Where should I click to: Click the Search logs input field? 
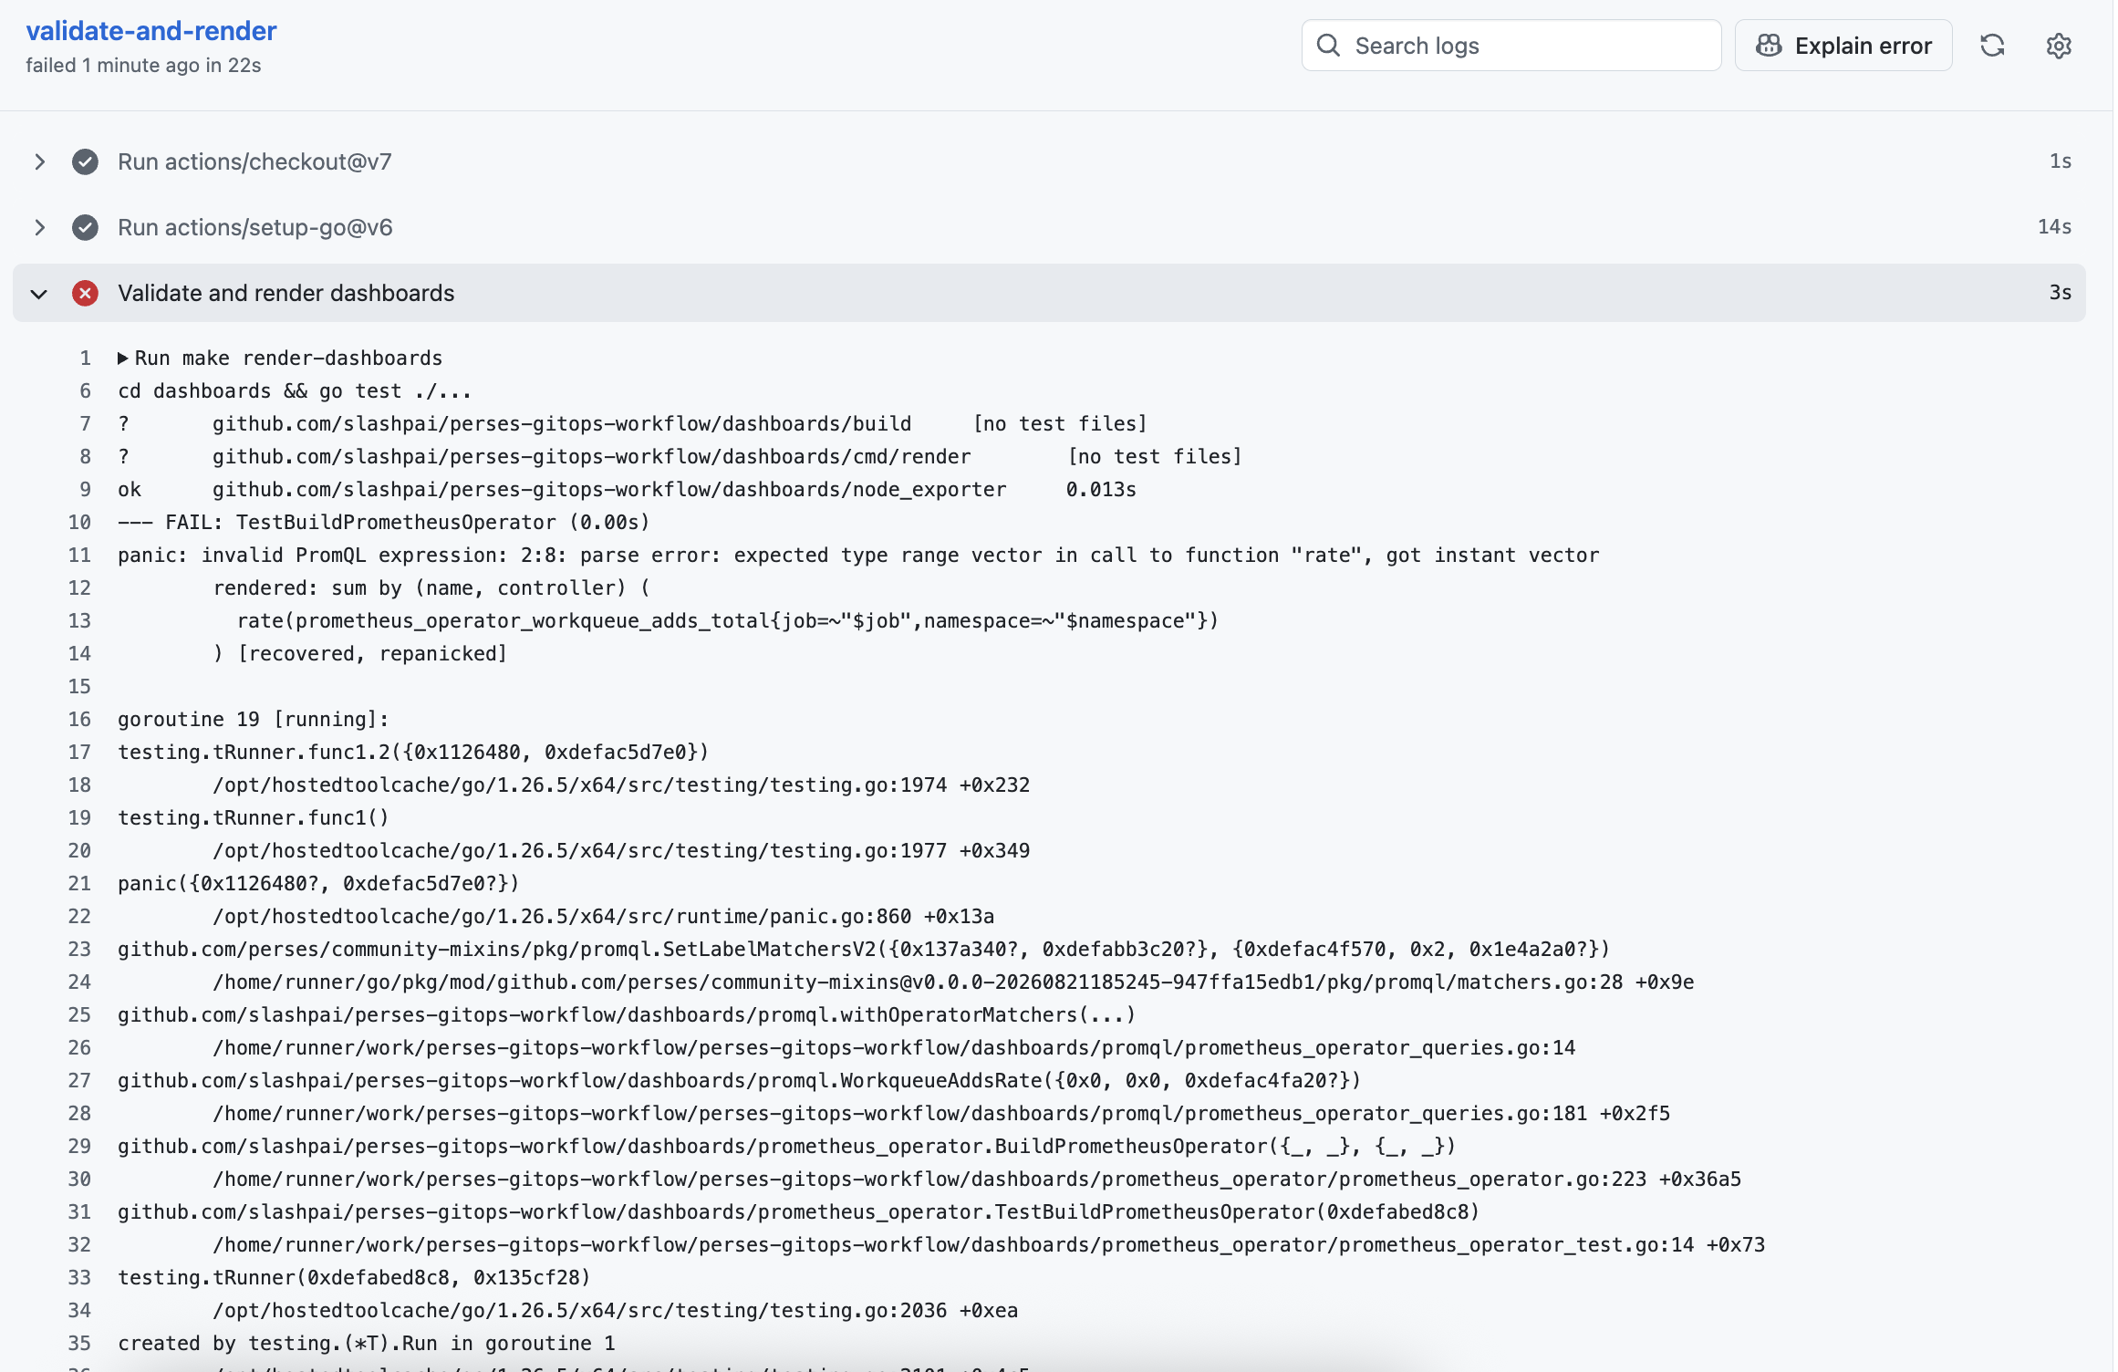pyautogui.click(x=1511, y=46)
